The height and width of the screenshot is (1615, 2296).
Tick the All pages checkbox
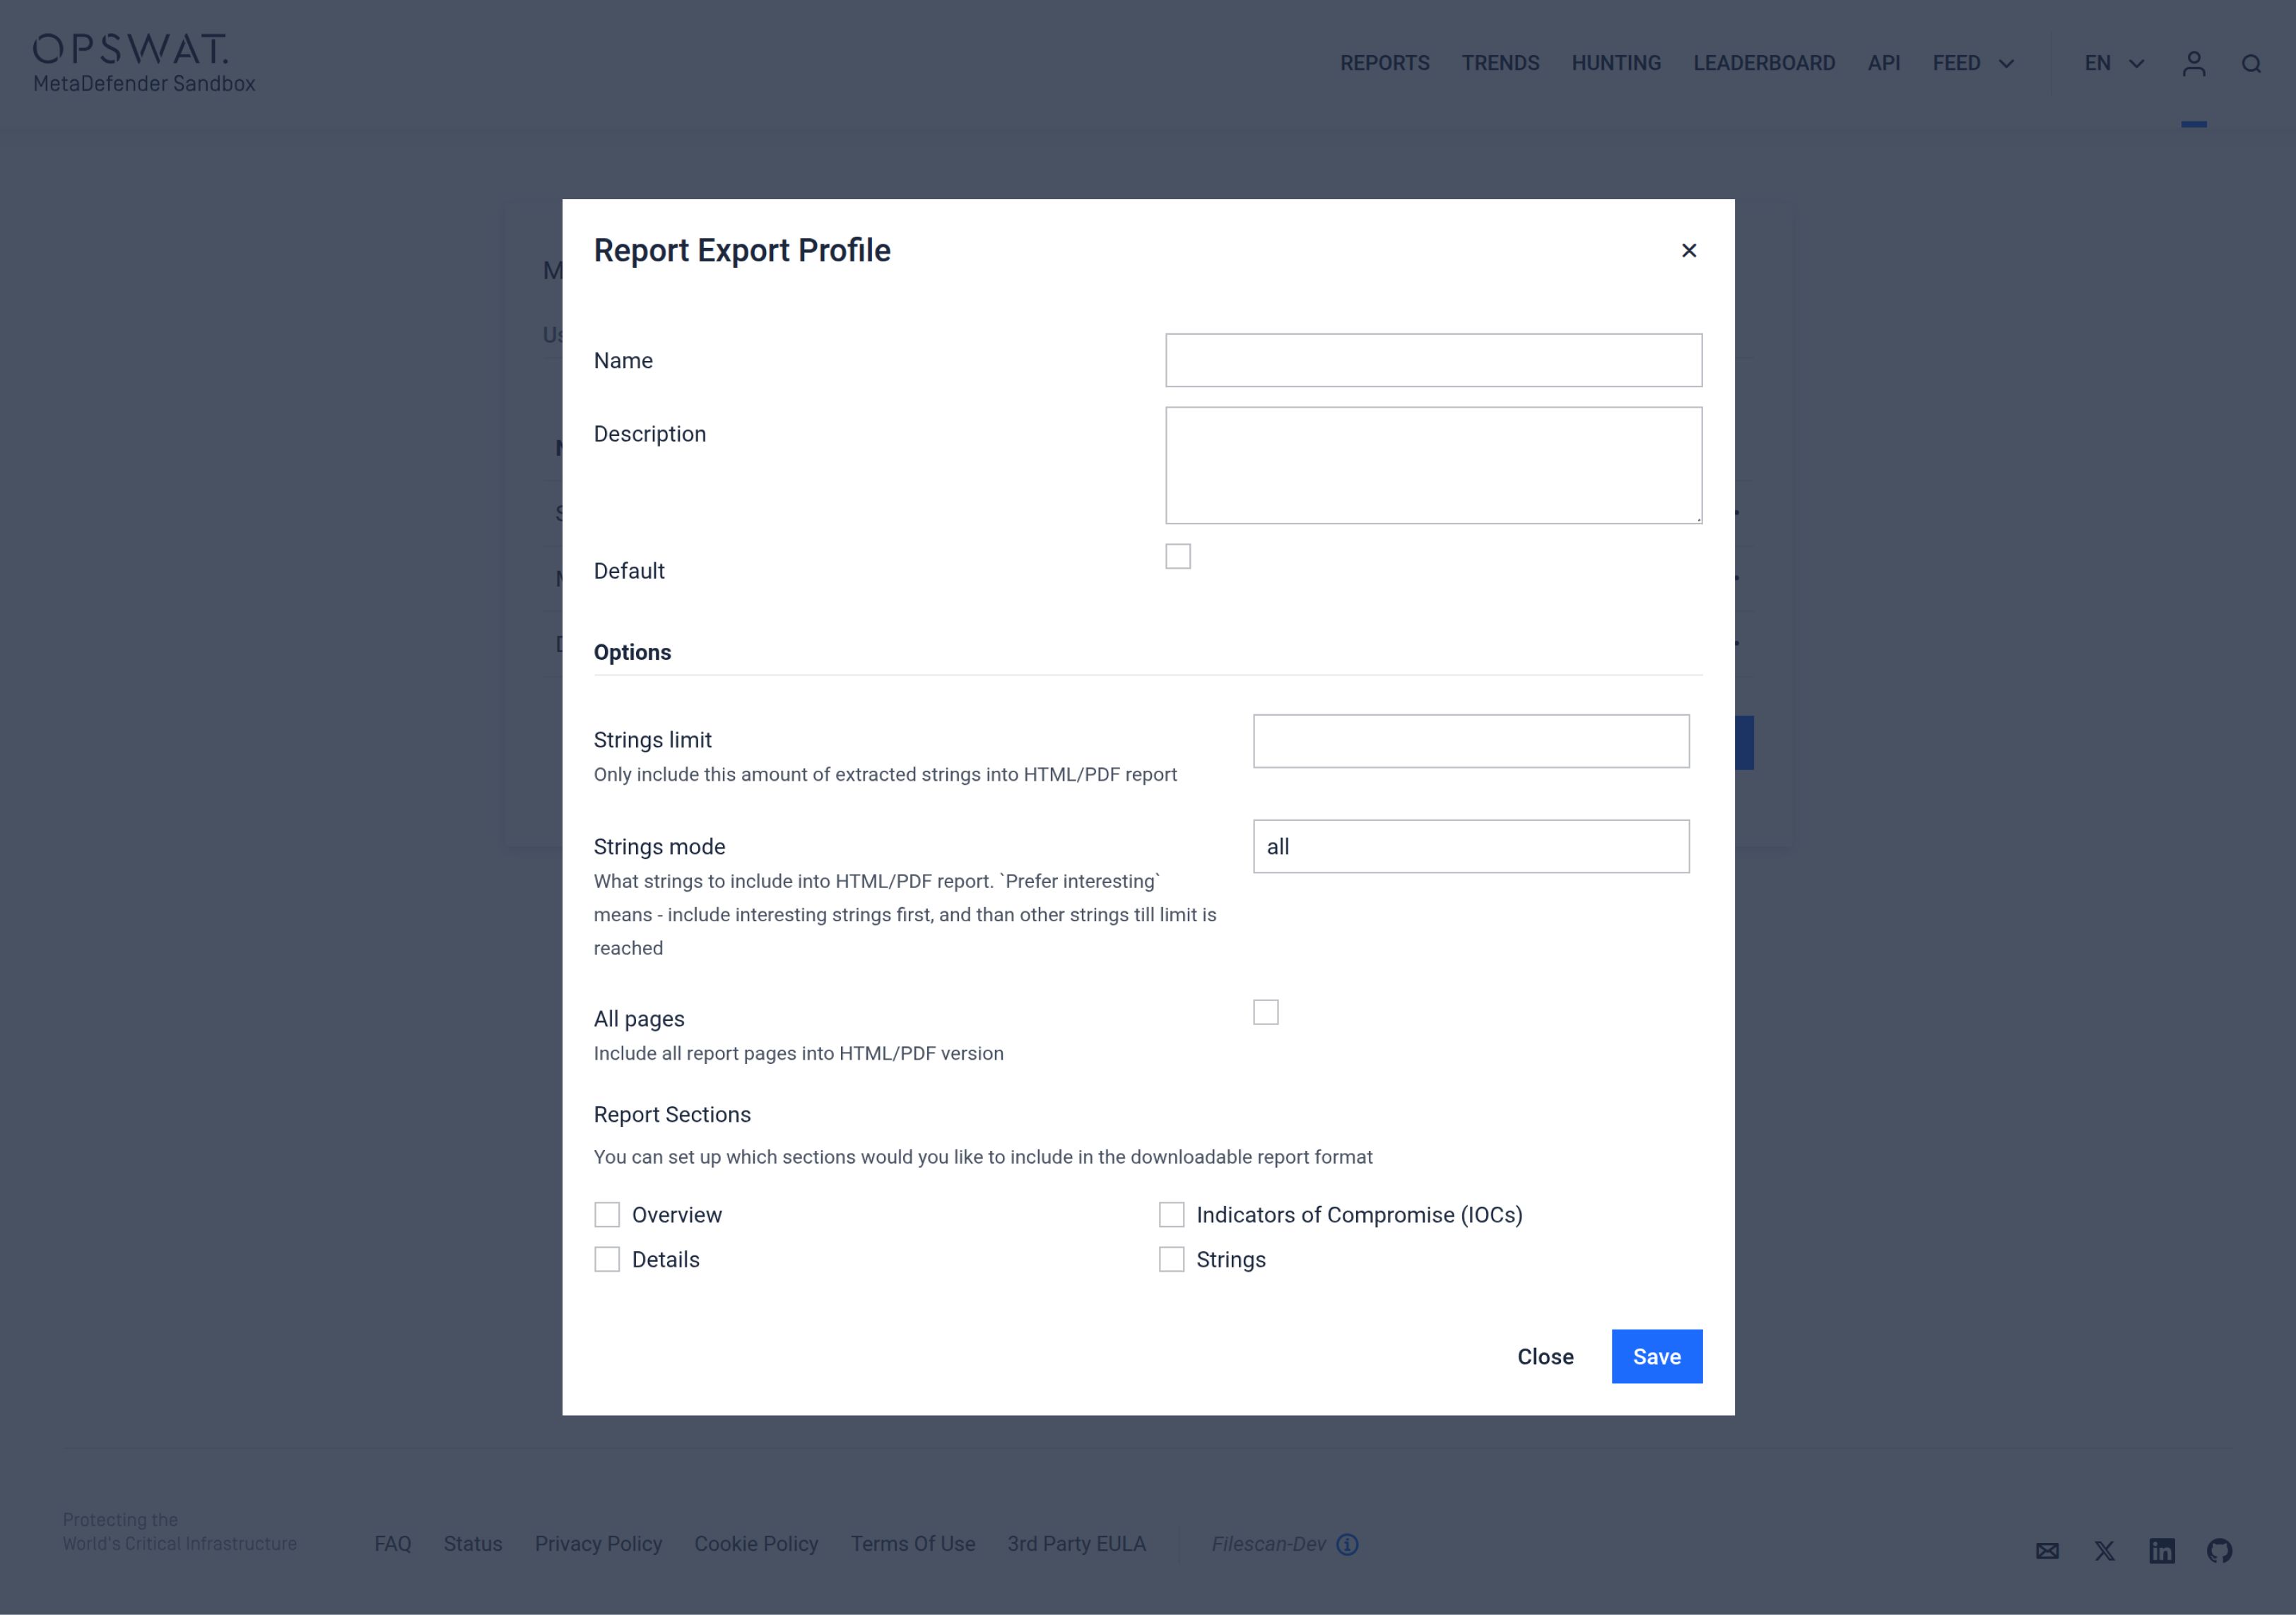tap(1265, 1012)
